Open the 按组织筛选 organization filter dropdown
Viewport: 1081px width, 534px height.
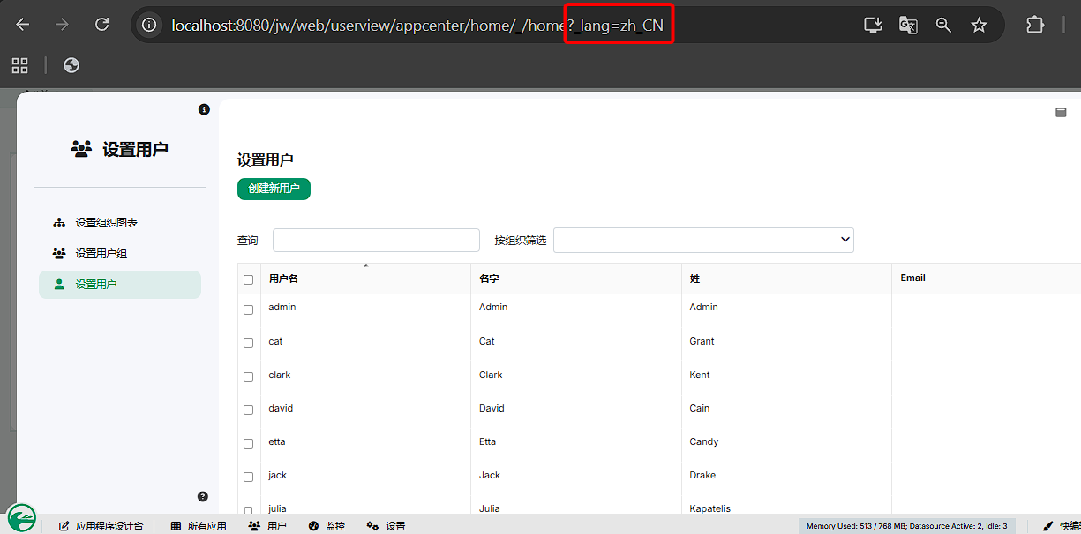[x=703, y=240]
